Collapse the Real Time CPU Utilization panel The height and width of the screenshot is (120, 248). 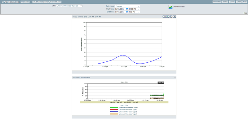click(x=175, y=78)
